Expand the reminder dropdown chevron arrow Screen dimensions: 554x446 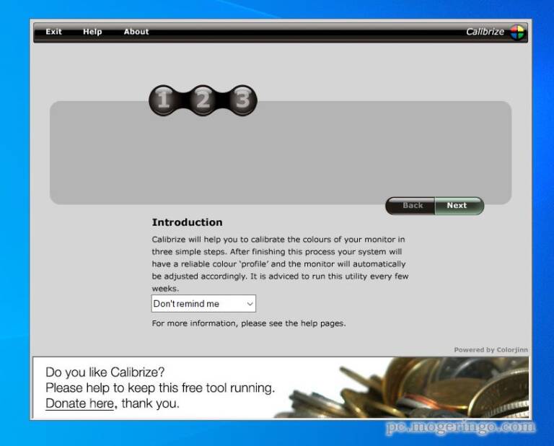[x=249, y=304]
